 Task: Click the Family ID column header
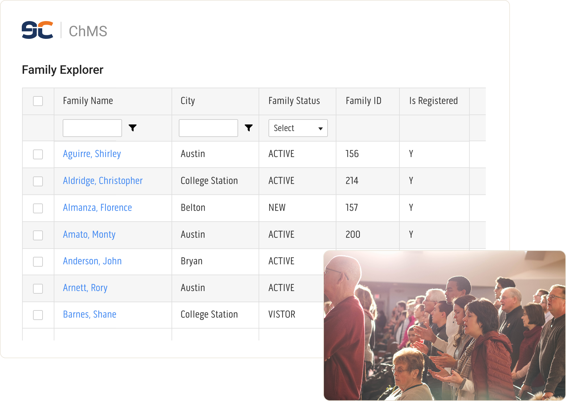coord(363,101)
